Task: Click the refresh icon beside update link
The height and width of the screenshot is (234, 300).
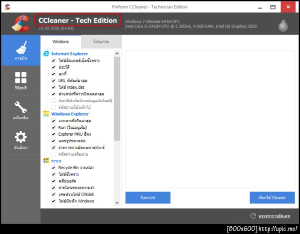Action: [253, 216]
